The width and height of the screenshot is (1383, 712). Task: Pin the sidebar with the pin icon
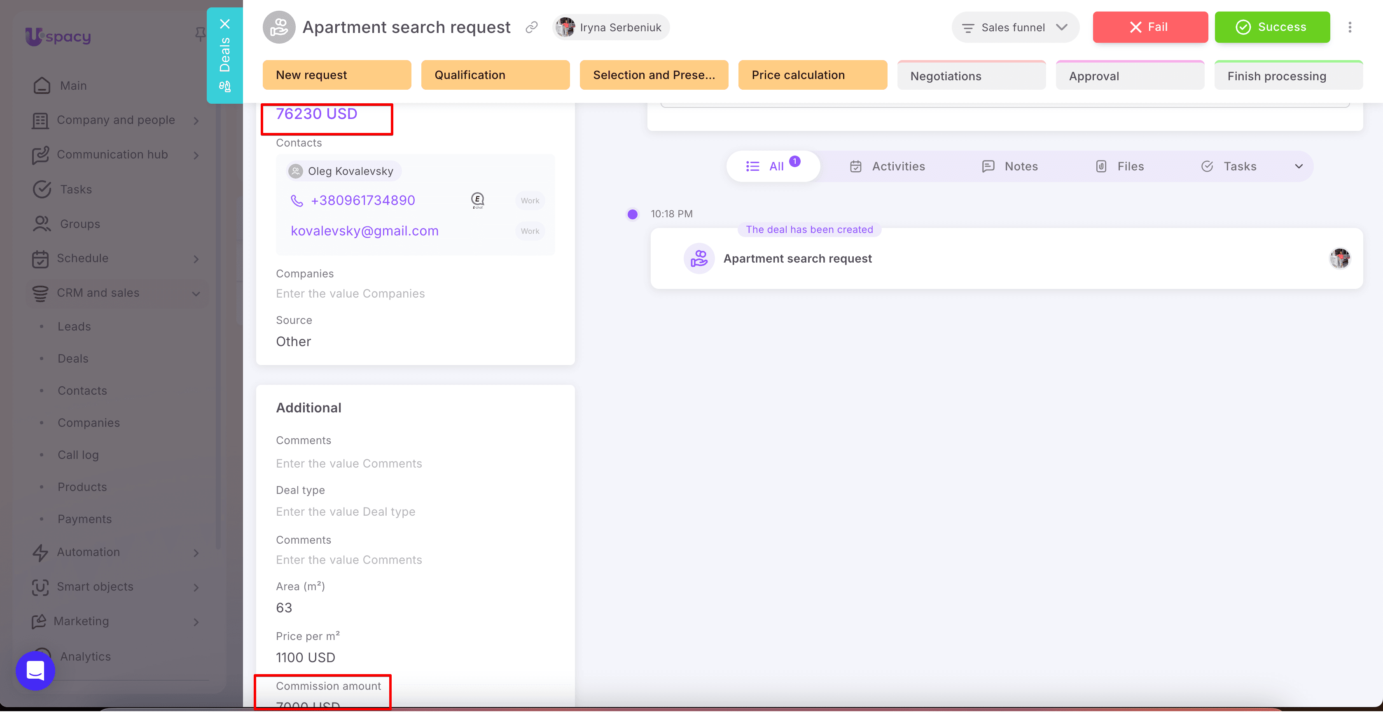[200, 34]
